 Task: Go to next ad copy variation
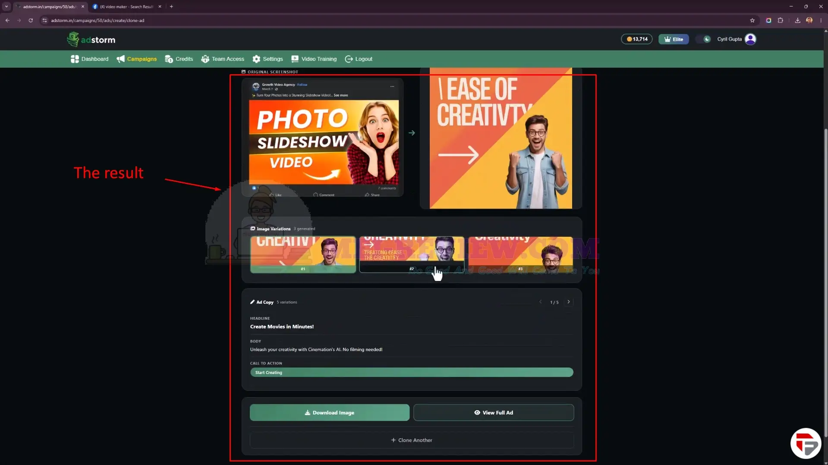tap(569, 302)
